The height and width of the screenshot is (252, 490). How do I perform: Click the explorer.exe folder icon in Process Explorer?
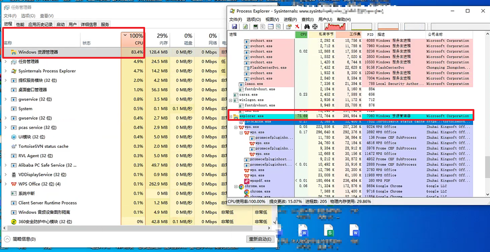[235, 116]
